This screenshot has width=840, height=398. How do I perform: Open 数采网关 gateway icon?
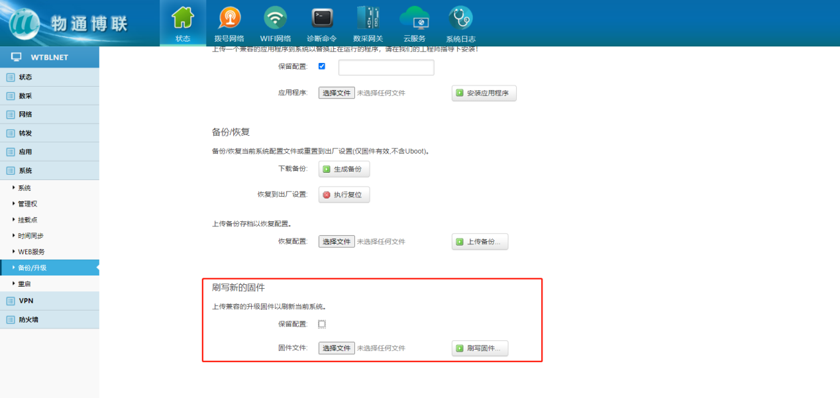point(368,19)
